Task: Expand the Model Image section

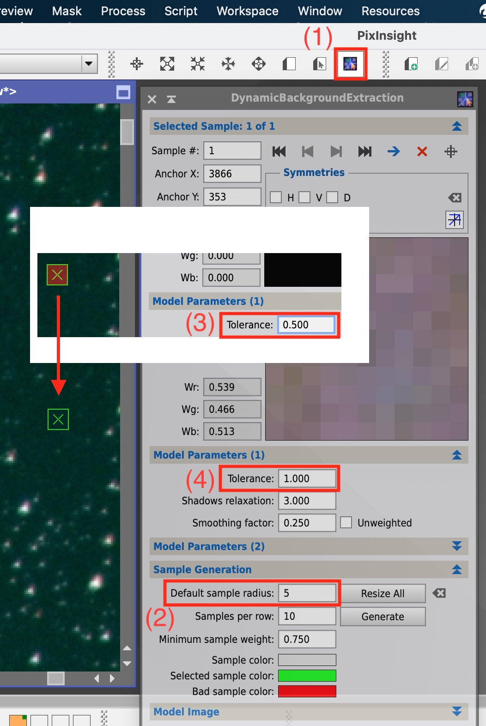Action: 456,712
